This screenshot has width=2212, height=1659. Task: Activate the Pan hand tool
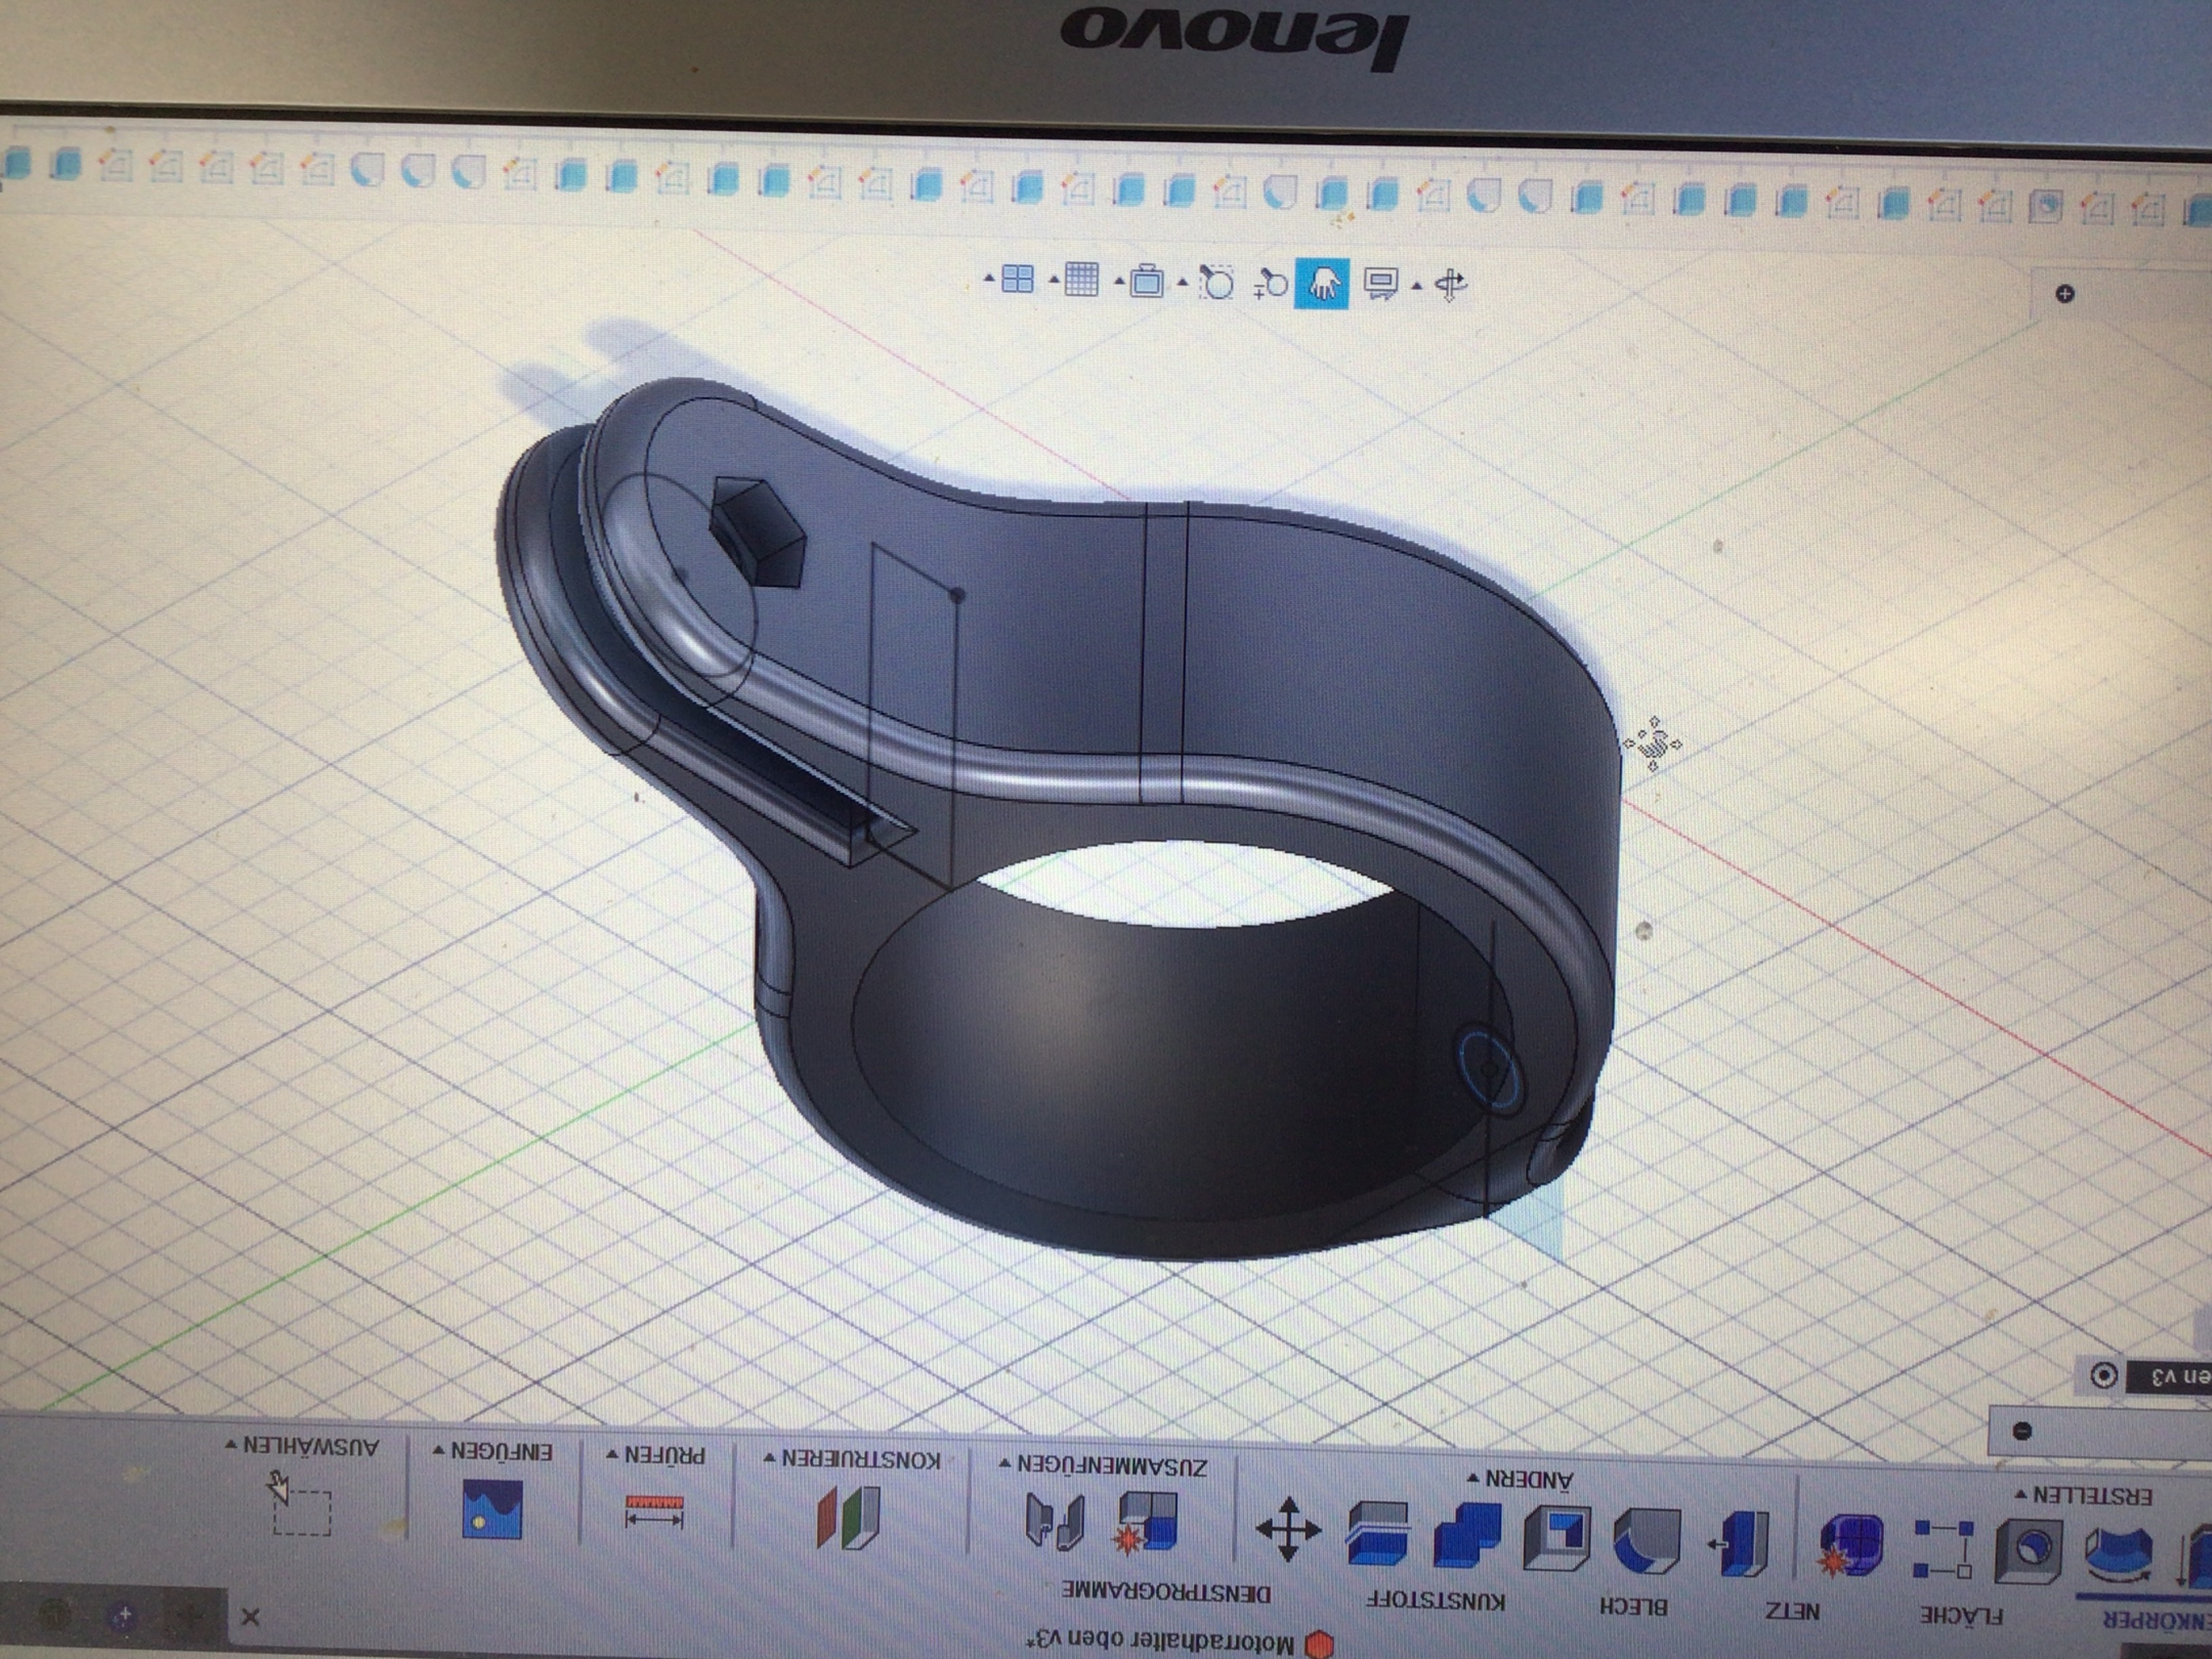pyautogui.click(x=1322, y=283)
